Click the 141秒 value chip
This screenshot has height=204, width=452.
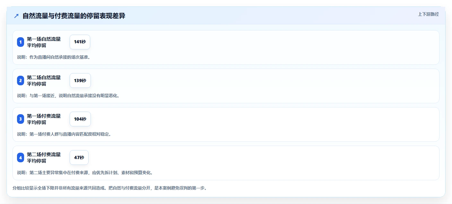pos(80,42)
